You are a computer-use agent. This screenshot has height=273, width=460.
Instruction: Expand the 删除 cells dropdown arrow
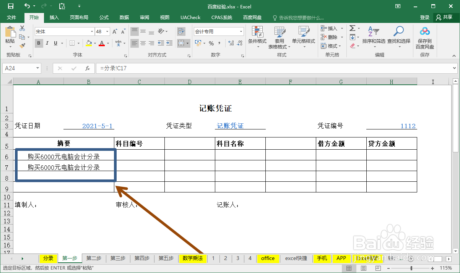pyautogui.click(x=342, y=37)
